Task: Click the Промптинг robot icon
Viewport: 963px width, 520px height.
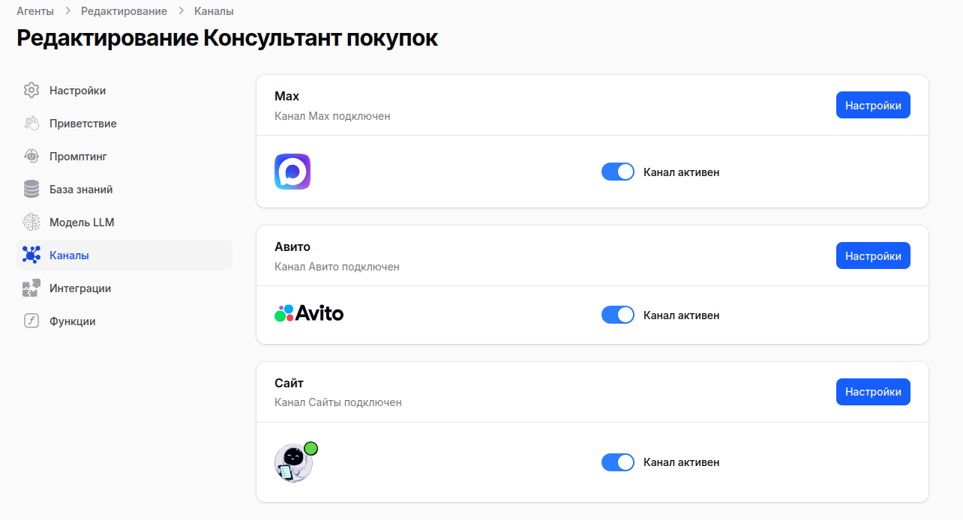Action: point(31,157)
